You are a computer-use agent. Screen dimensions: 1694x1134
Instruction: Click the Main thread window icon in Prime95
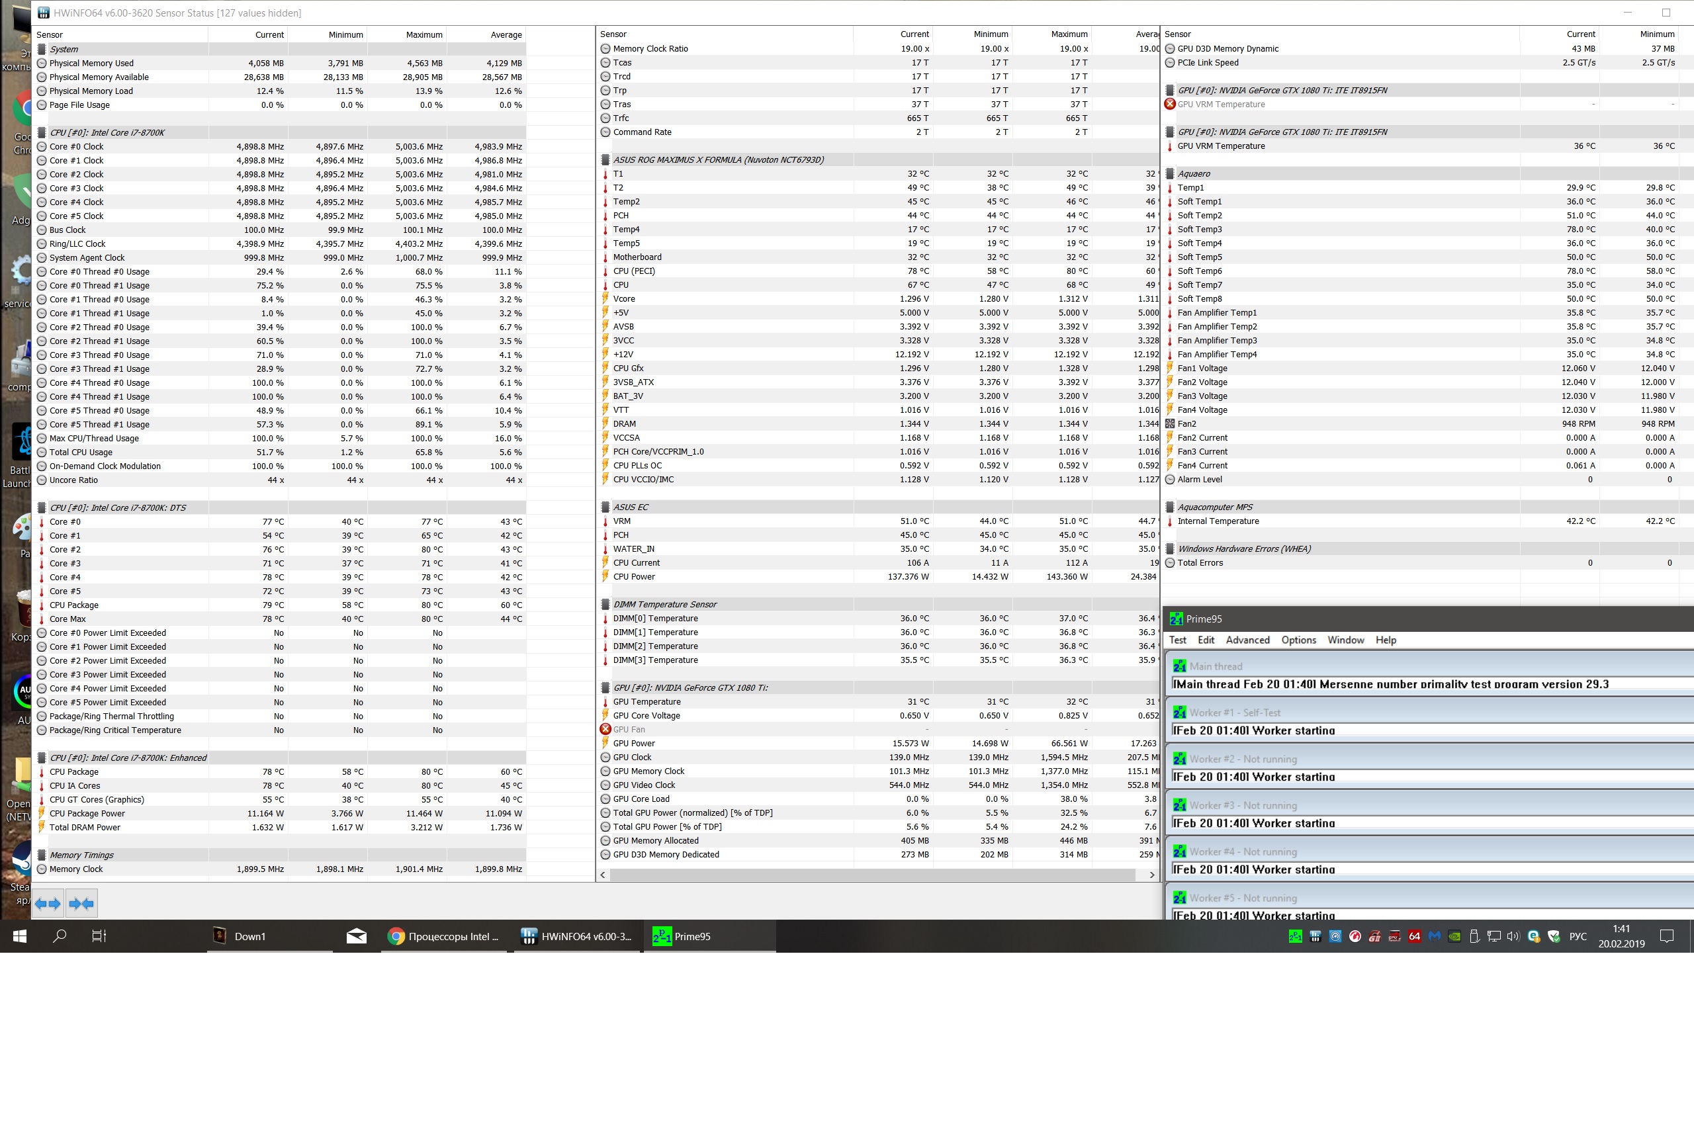(1180, 666)
